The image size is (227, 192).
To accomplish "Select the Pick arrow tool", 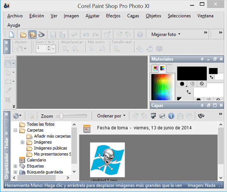I will point(8,72).
